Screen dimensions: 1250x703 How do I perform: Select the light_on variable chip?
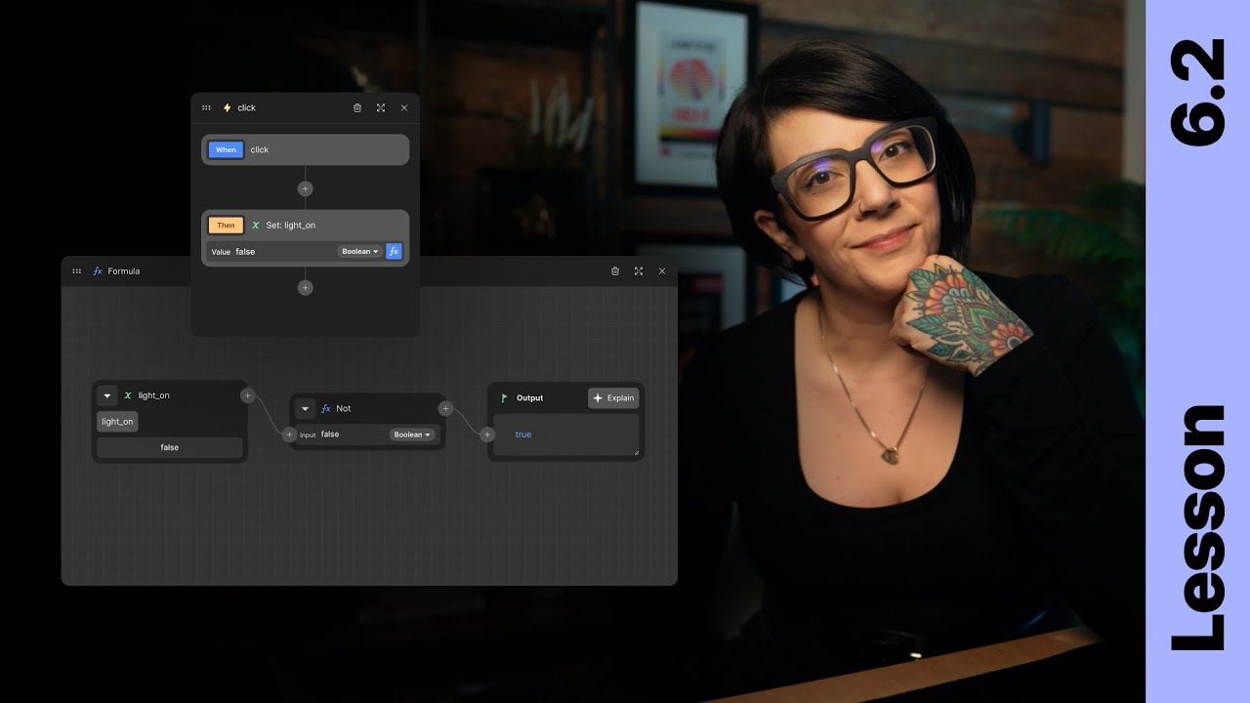(117, 422)
